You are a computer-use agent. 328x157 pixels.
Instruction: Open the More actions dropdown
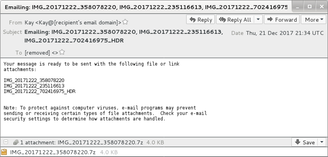(x=314, y=20)
